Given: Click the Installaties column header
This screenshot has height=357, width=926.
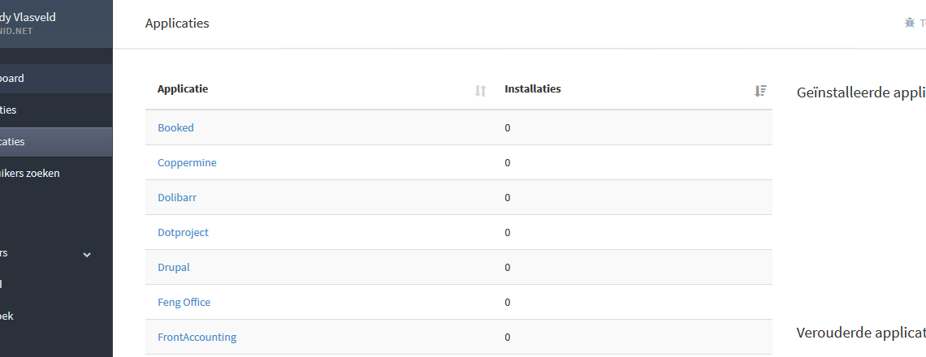Looking at the screenshot, I should click(533, 89).
